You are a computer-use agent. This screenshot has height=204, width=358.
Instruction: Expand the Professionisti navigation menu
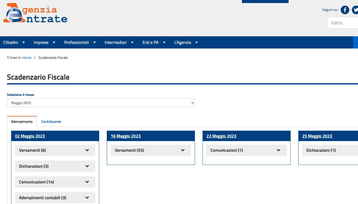pos(80,43)
